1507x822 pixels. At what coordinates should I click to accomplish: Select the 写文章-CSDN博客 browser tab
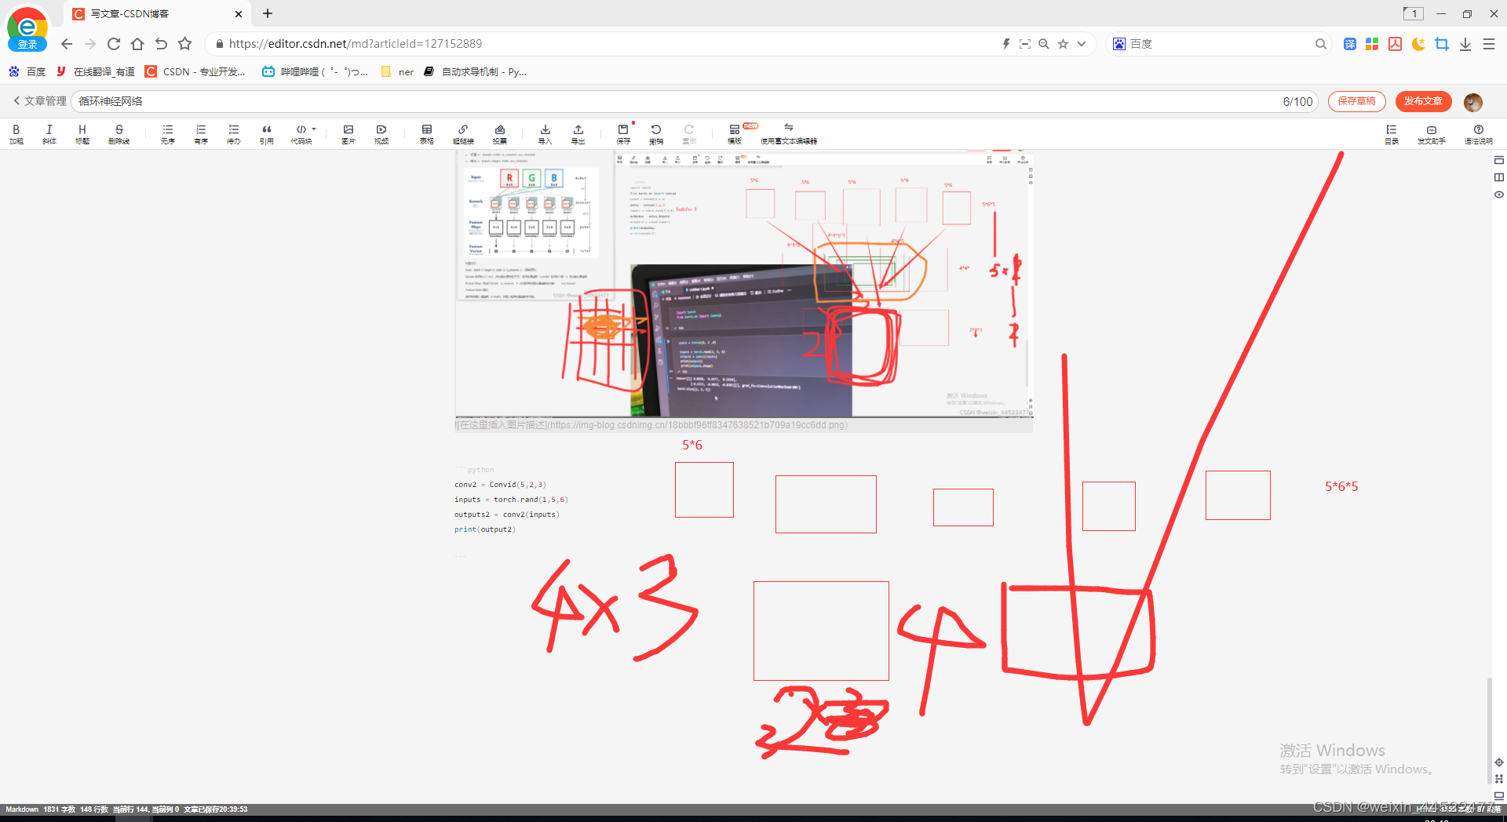(x=157, y=13)
